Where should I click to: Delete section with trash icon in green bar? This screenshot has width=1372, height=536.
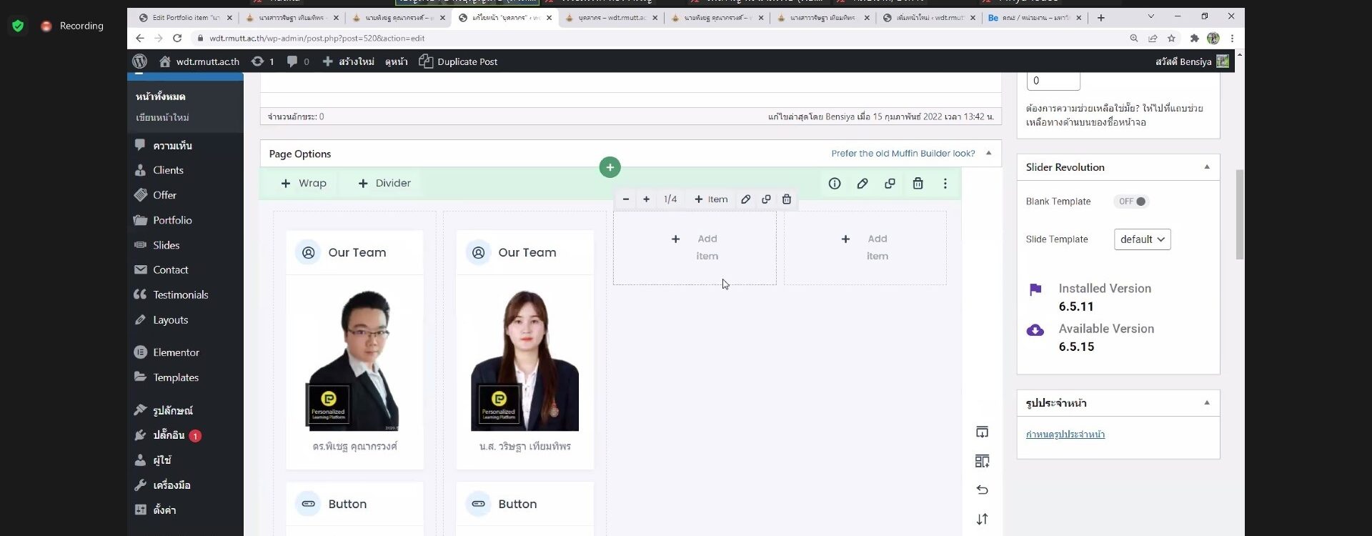click(918, 184)
